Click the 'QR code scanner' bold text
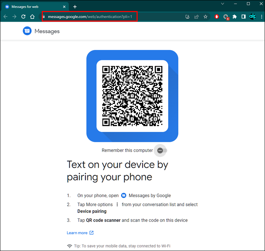Screen dimensions: 265x251 (x=103, y=220)
